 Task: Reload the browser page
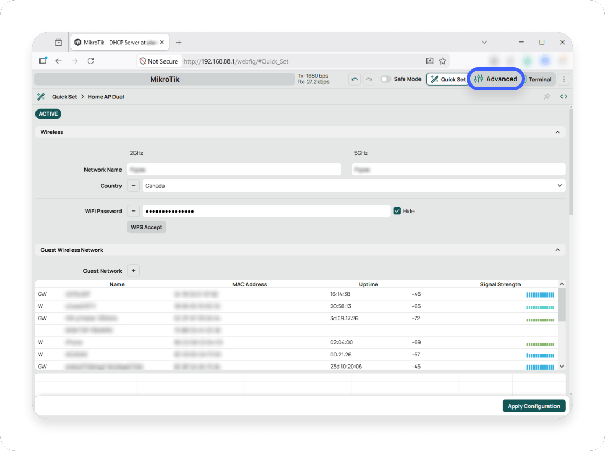click(x=91, y=61)
